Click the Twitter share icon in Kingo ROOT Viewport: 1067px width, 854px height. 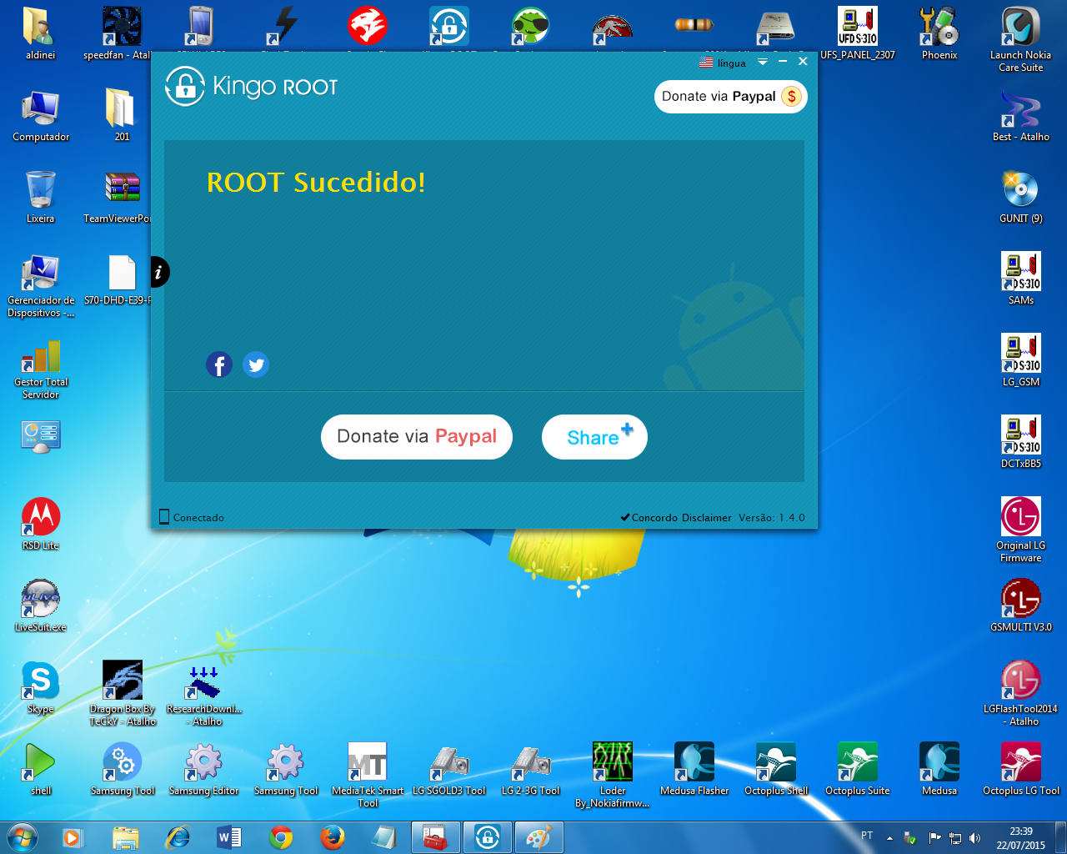coord(256,364)
